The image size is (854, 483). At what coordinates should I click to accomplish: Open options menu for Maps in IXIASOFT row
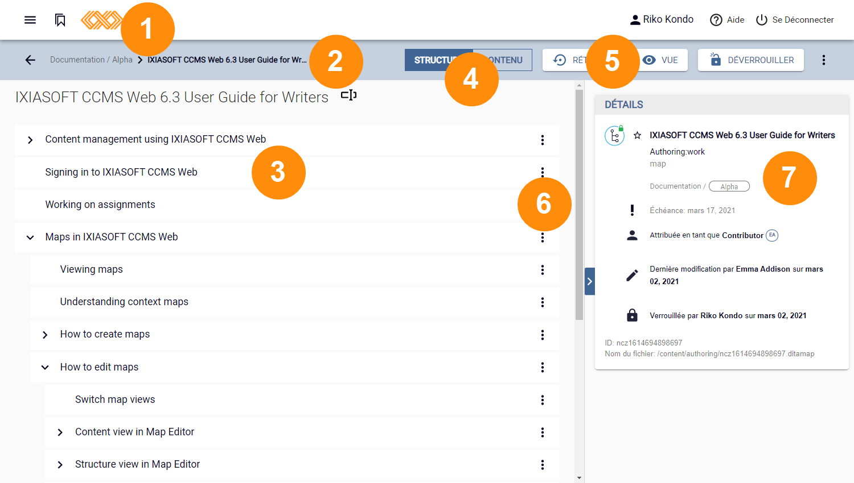[x=542, y=238]
